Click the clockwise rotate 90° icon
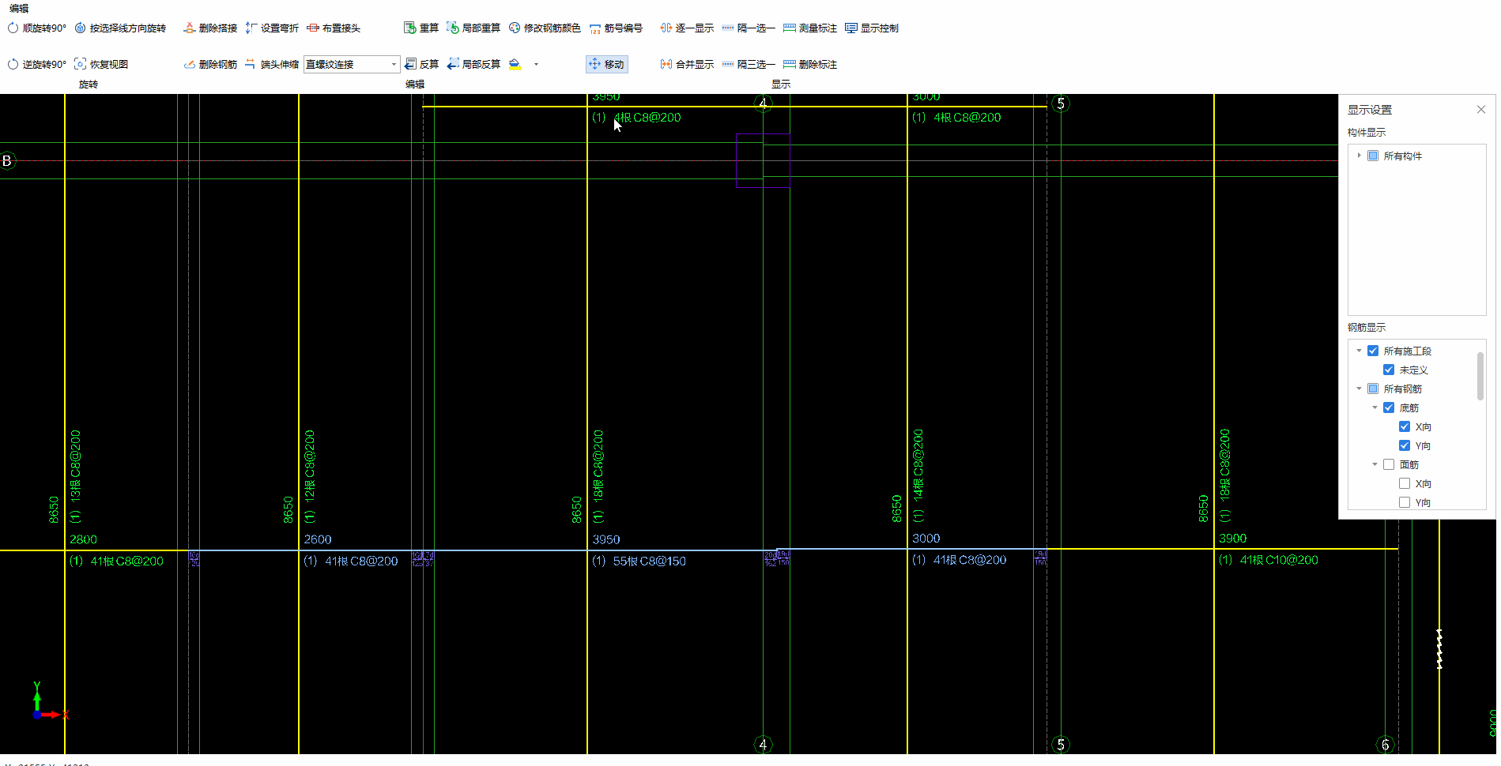 [x=13, y=28]
